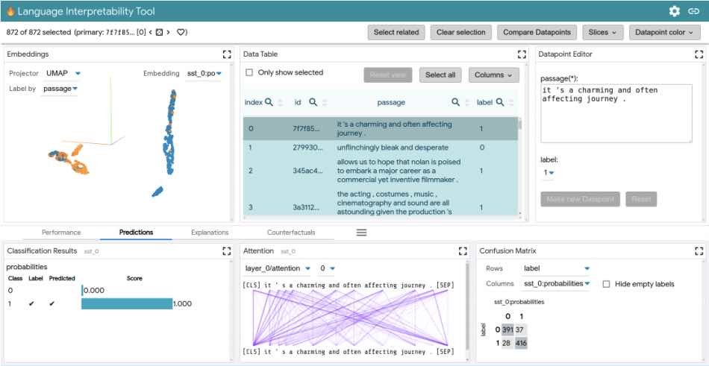Expand the Data Table panel to fullscreen
Image resolution: width=709 pixels, height=366 pixels.
(x=522, y=54)
